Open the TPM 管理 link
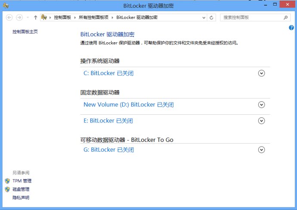Image resolution: width=297 pixels, height=210 pixels. point(22,181)
